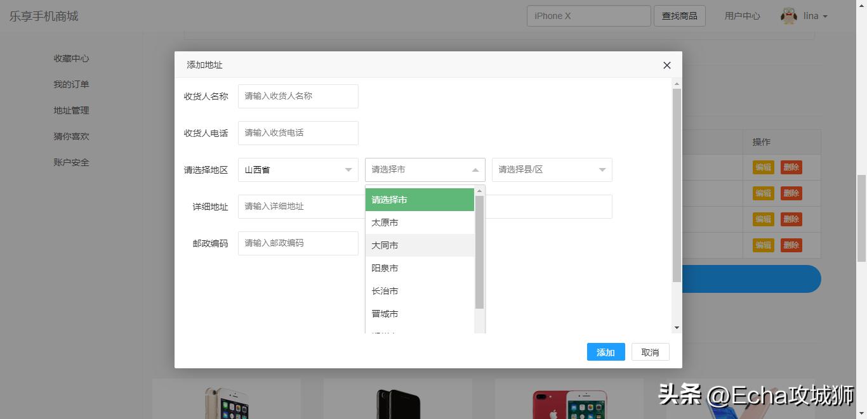
Task: Go to 我的订单 in the sidebar
Action: point(72,84)
